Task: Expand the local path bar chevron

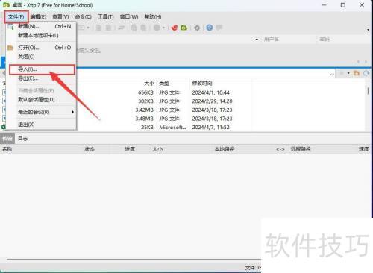Action: 332,74
